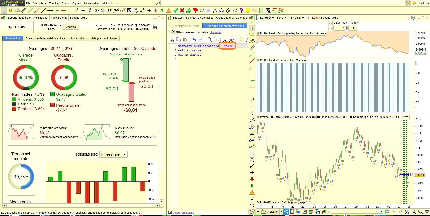Select the green line drawing tool in top toolbar
Screen dimensions: 430x216
point(30,10)
